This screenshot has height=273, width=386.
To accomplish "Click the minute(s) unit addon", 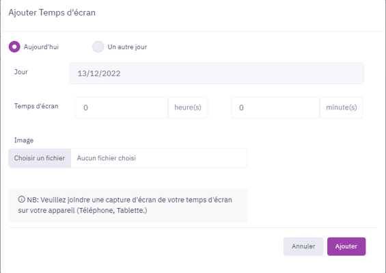I will click(342, 107).
